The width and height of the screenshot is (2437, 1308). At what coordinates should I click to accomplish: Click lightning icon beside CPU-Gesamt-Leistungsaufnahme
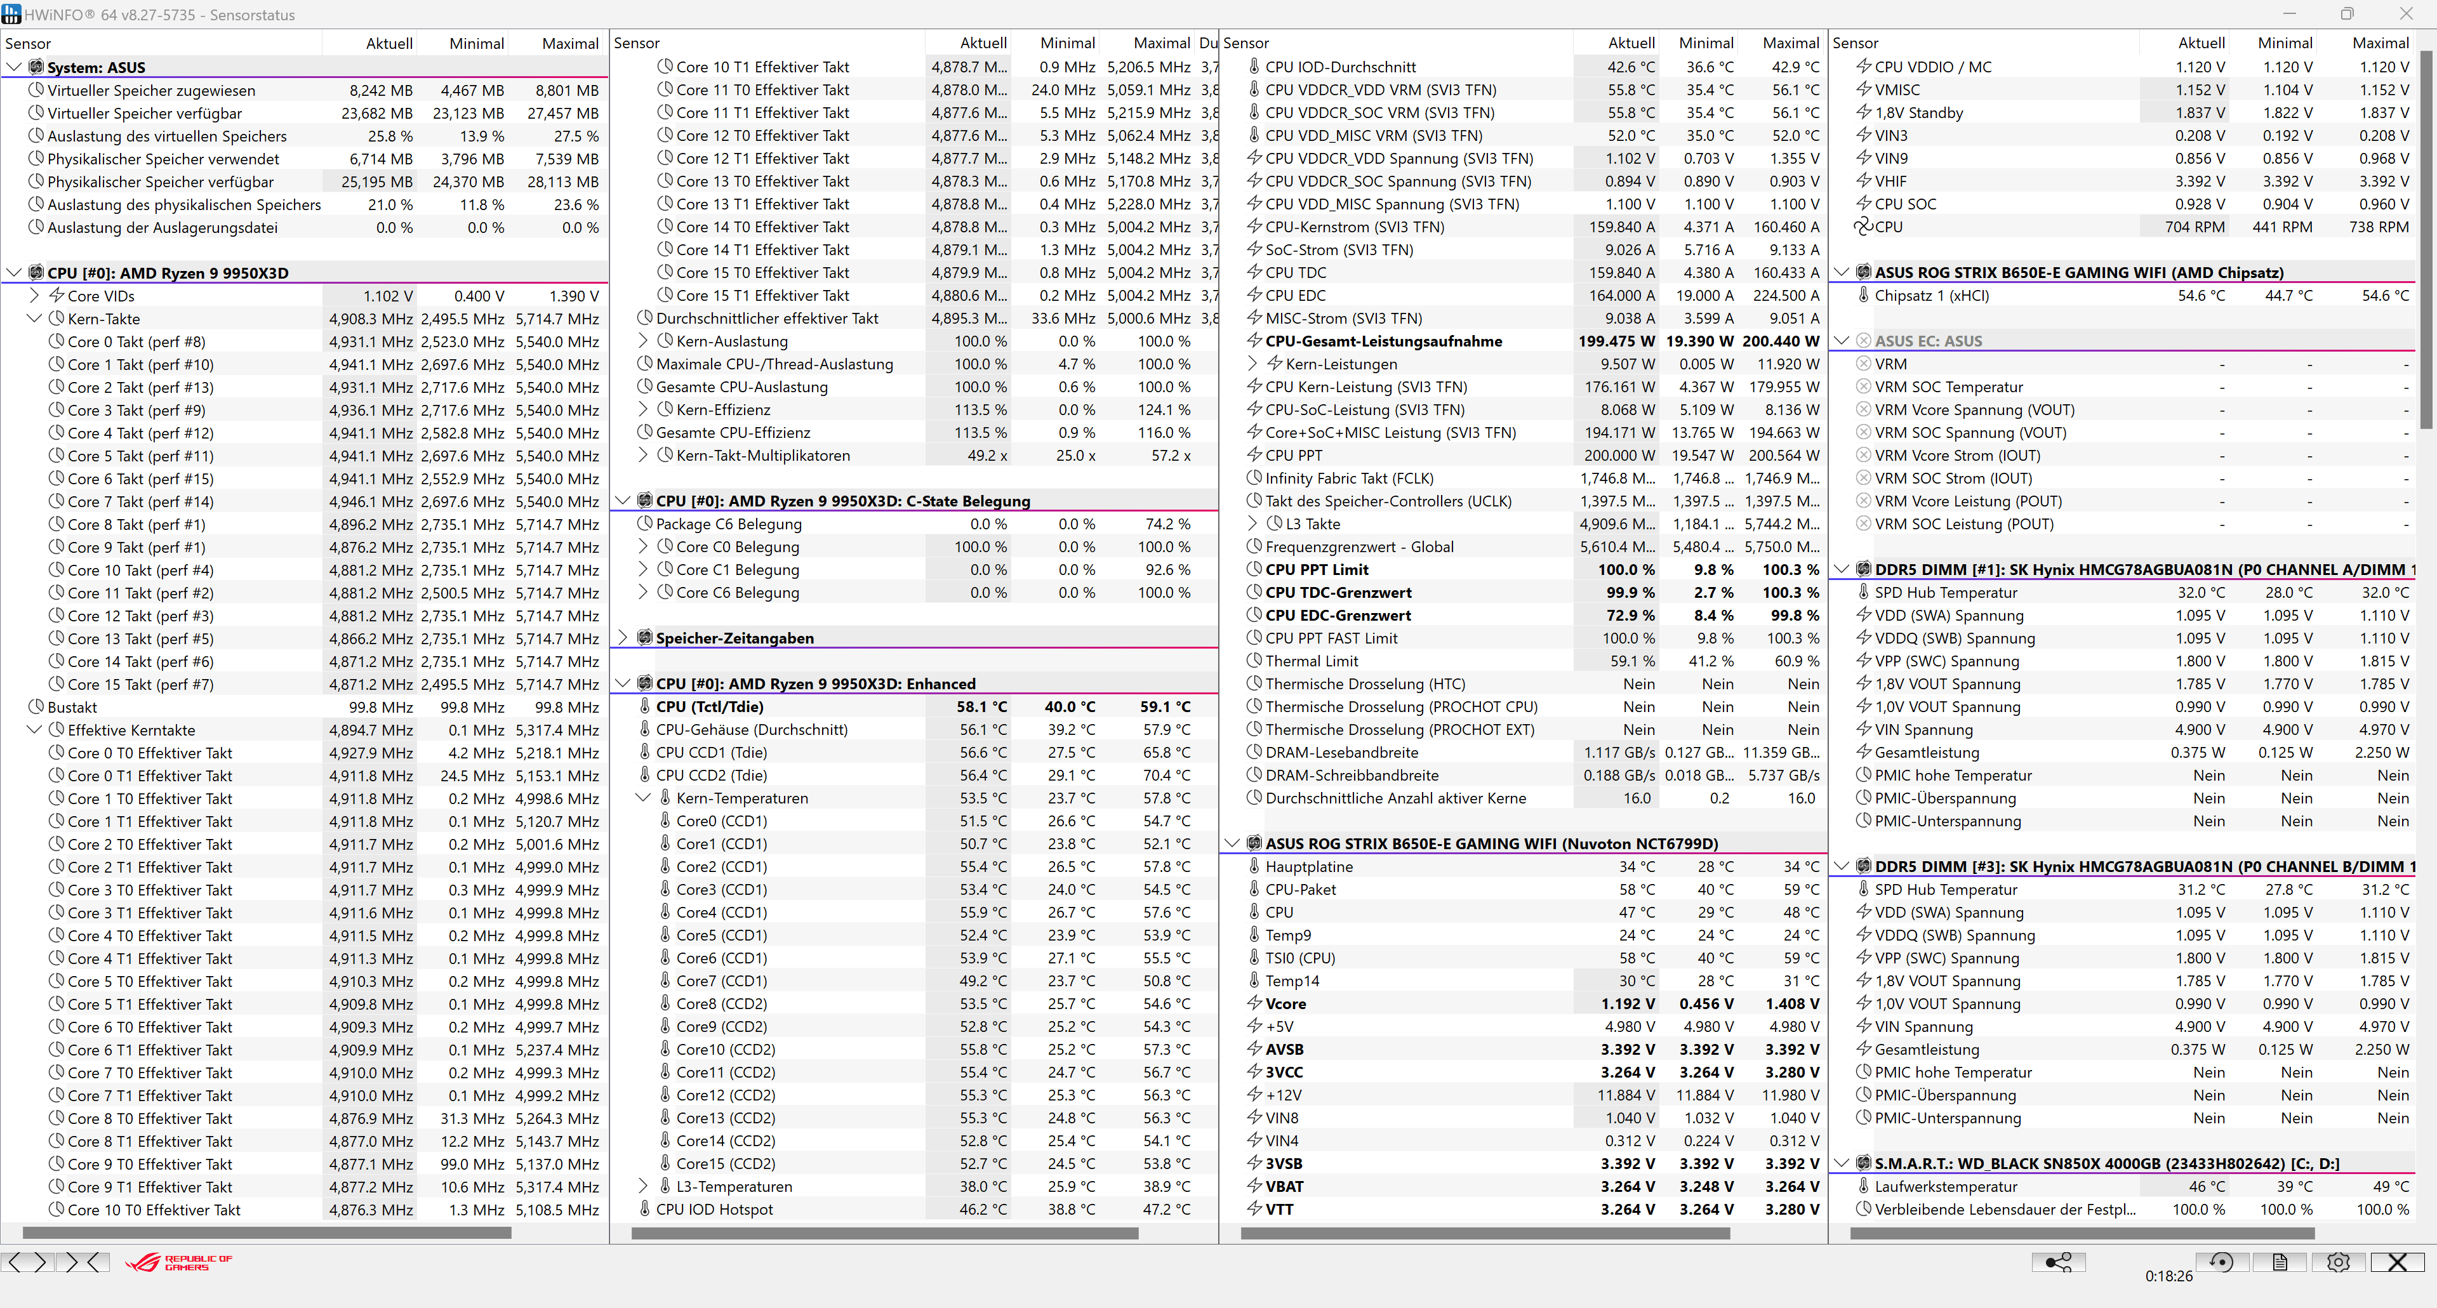1254,340
